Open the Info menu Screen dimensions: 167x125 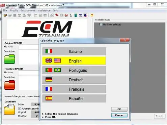pos(56,10)
